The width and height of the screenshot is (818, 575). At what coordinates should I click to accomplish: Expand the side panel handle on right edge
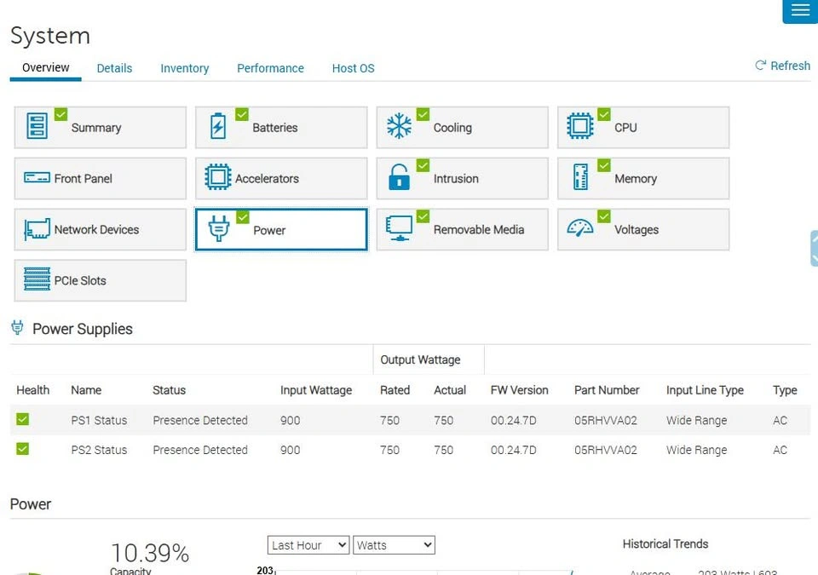coord(814,248)
